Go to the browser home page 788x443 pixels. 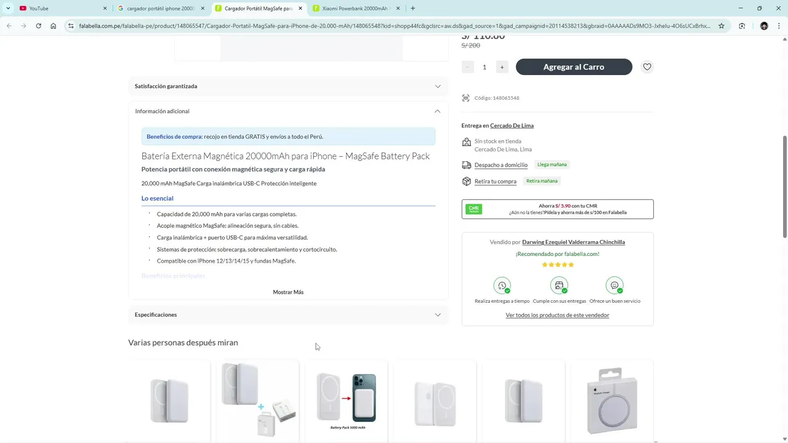[x=54, y=26]
